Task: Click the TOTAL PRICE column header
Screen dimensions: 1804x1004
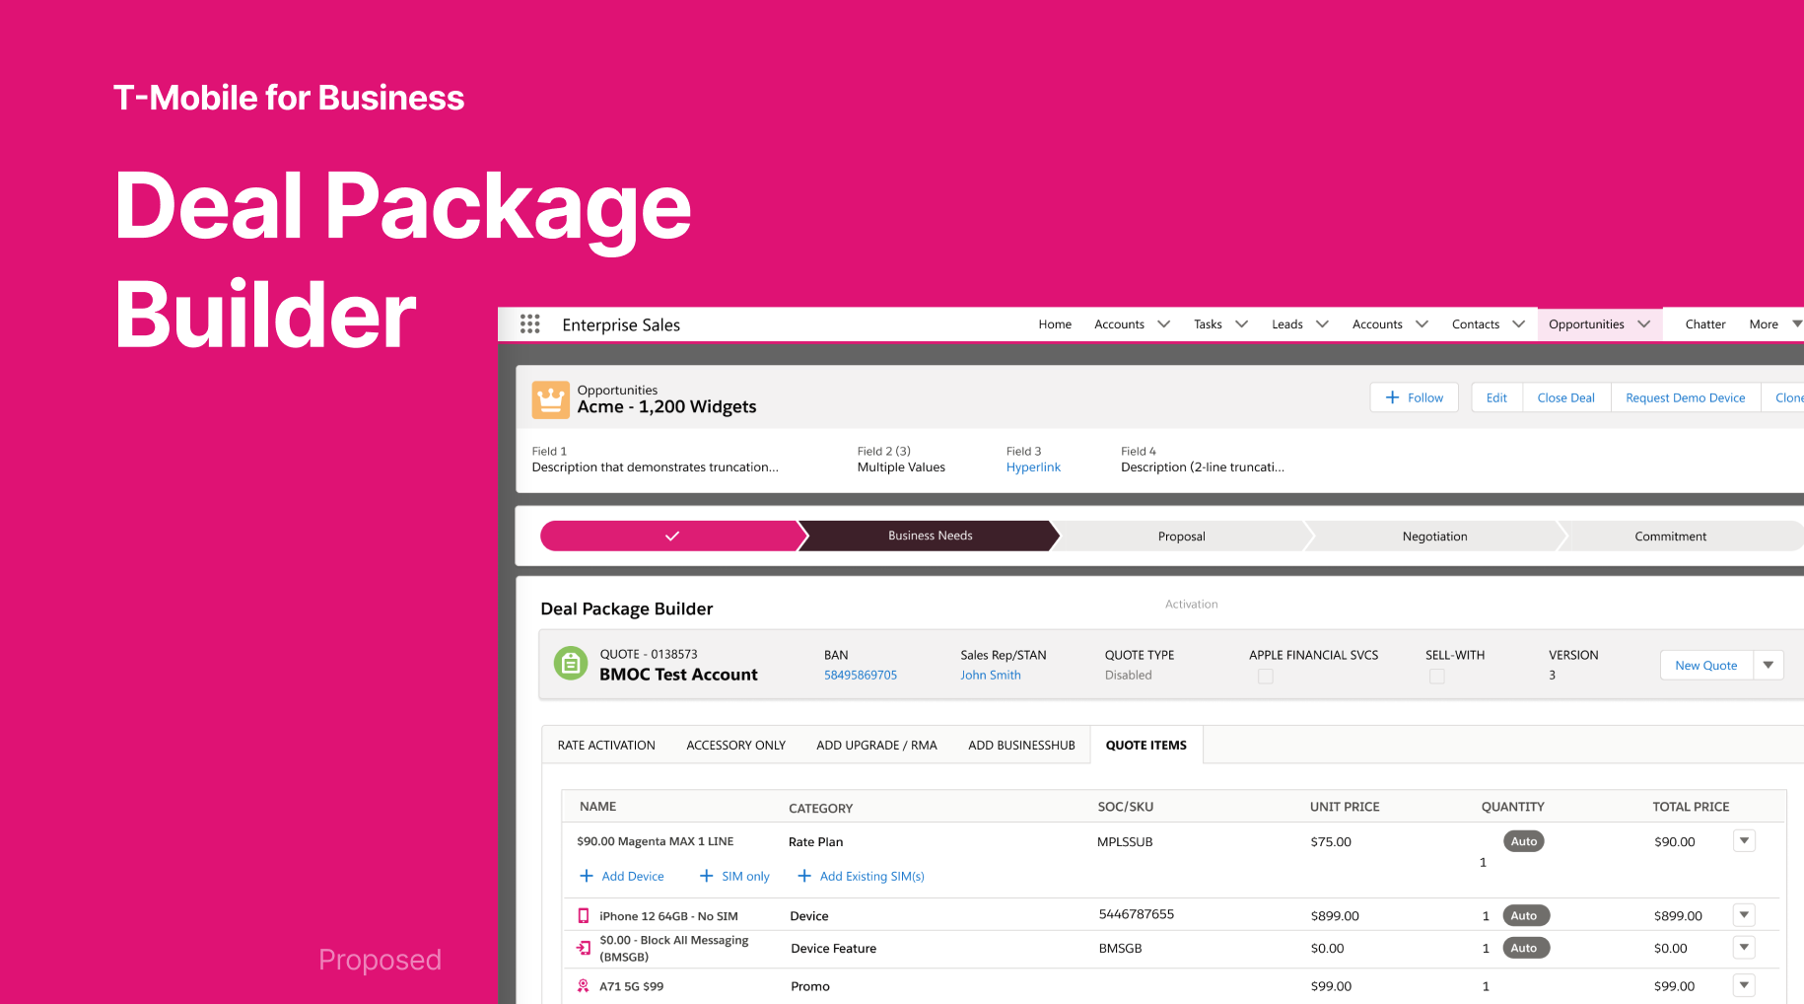Action: coord(1691,807)
